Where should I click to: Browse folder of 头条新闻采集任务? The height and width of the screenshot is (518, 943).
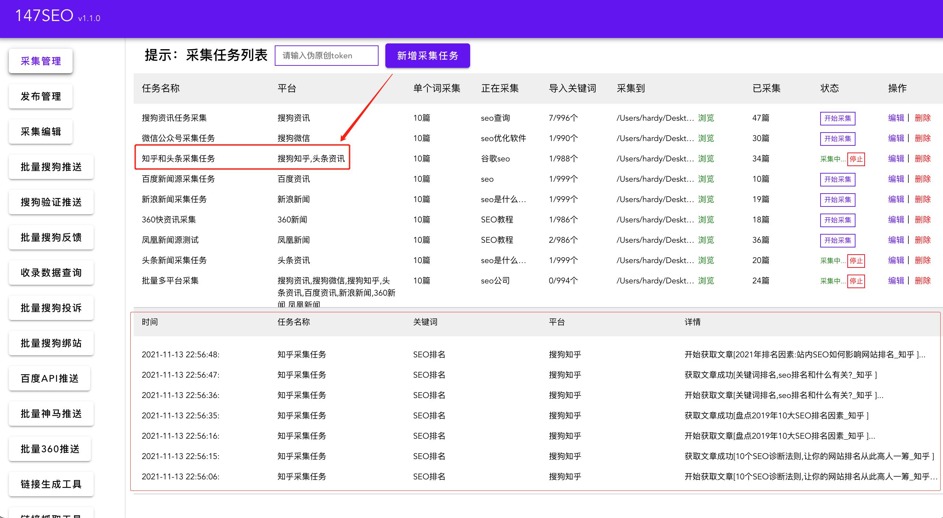click(706, 260)
